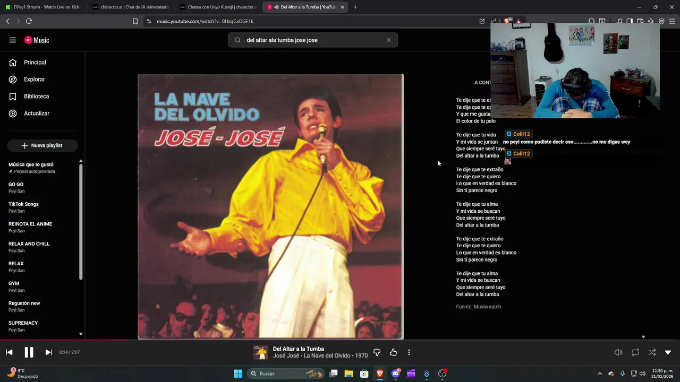Image resolution: width=680 pixels, height=382 pixels.
Task: Click the search field text
Action: click(x=282, y=40)
